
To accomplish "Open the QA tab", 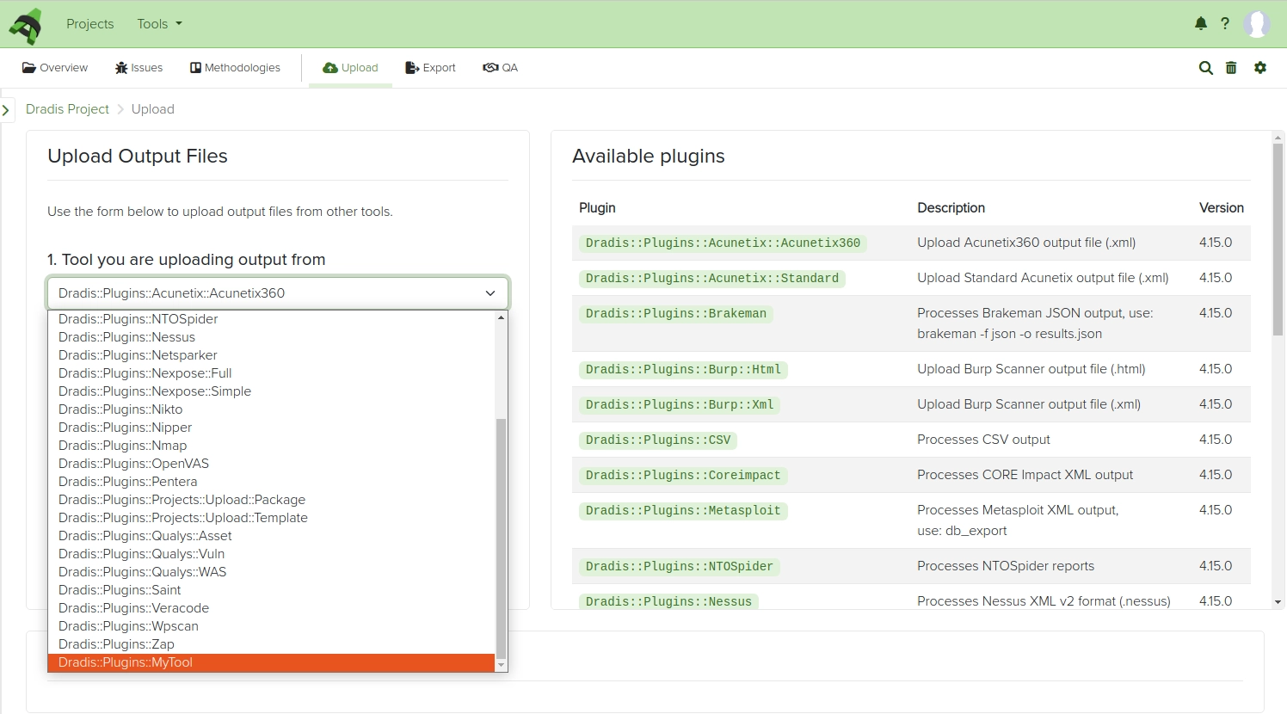I will (x=500, y=68).
